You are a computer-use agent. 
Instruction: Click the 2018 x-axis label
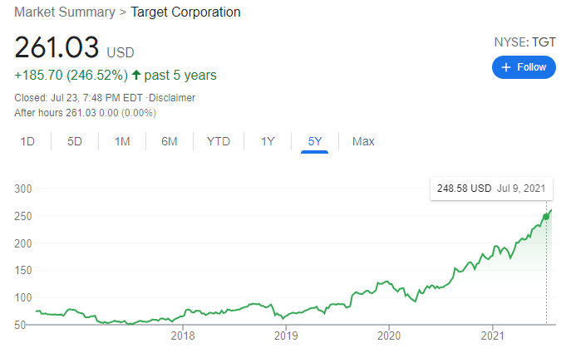coord(182,336)
